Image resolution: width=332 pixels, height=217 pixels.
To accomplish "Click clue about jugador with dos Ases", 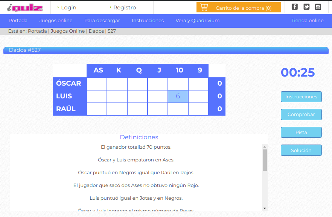I will click(136, 185).
